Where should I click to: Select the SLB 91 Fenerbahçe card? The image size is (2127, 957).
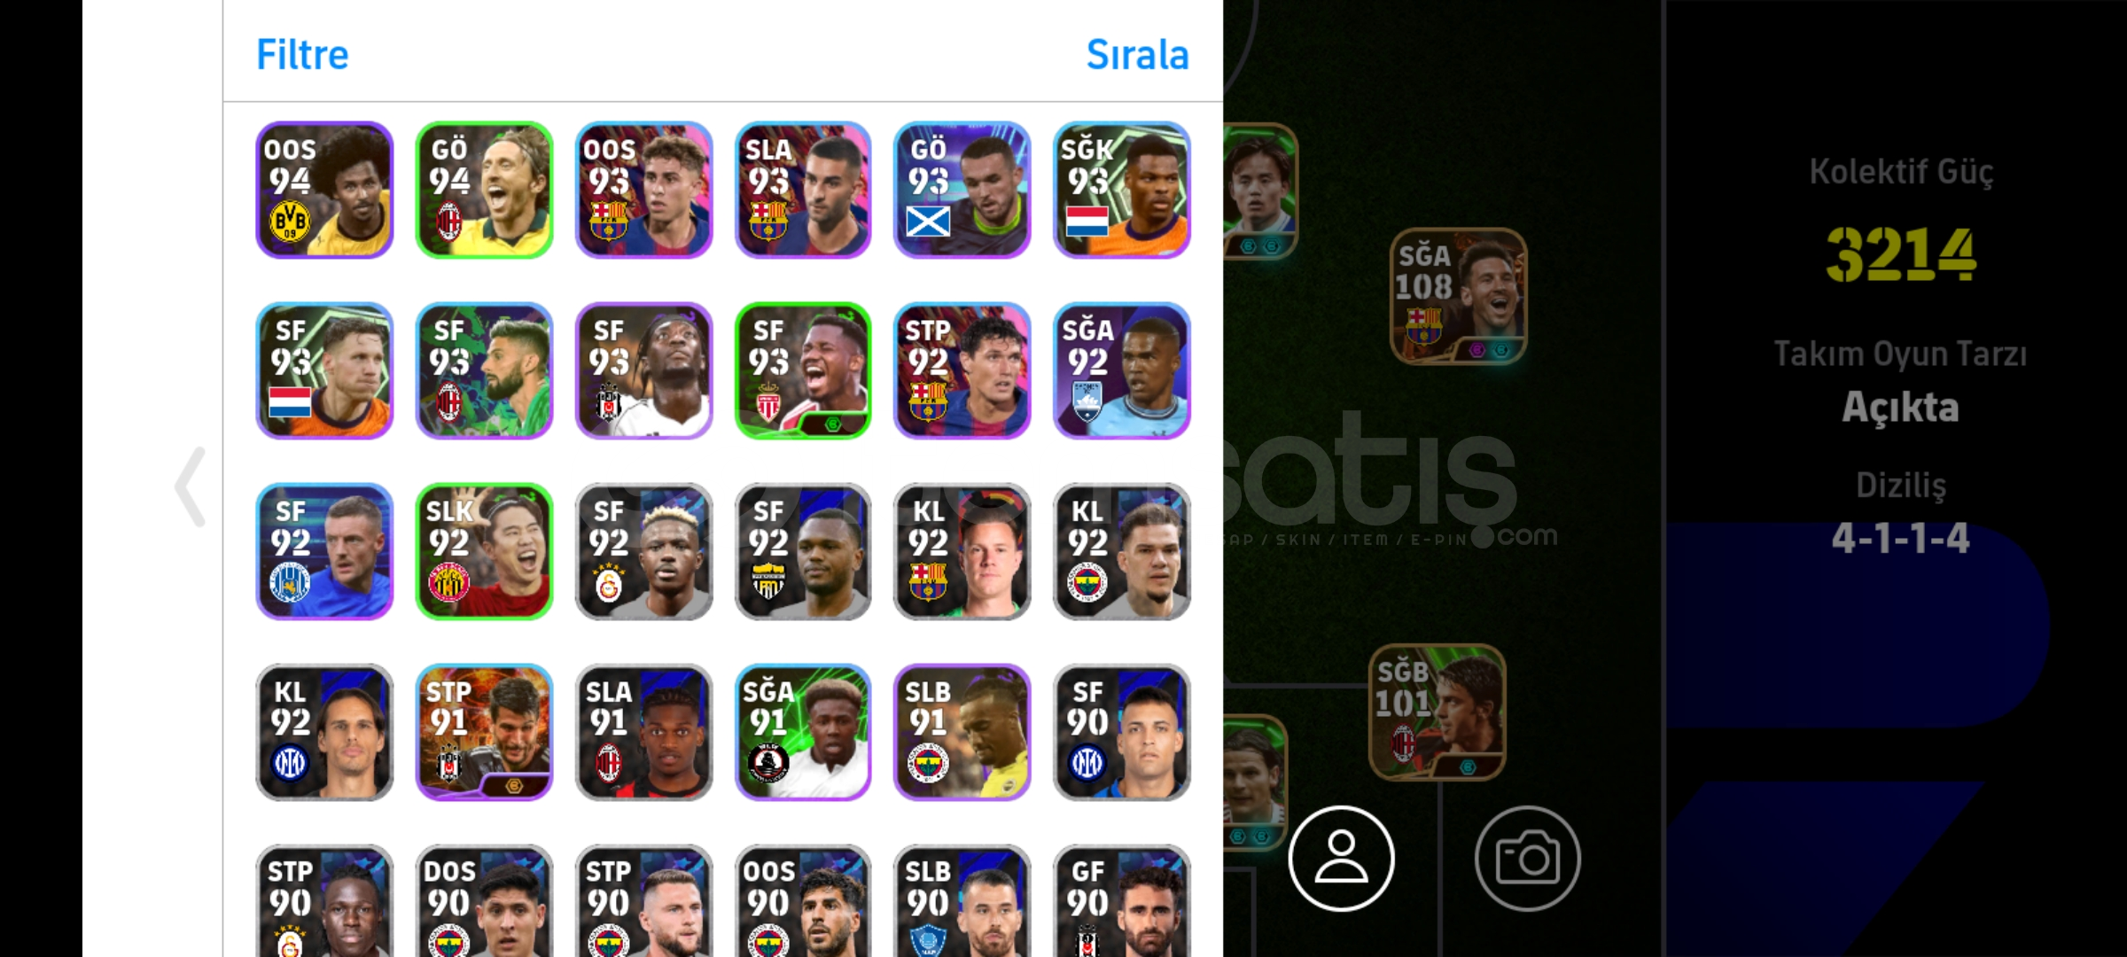click(x=962, y=732)
